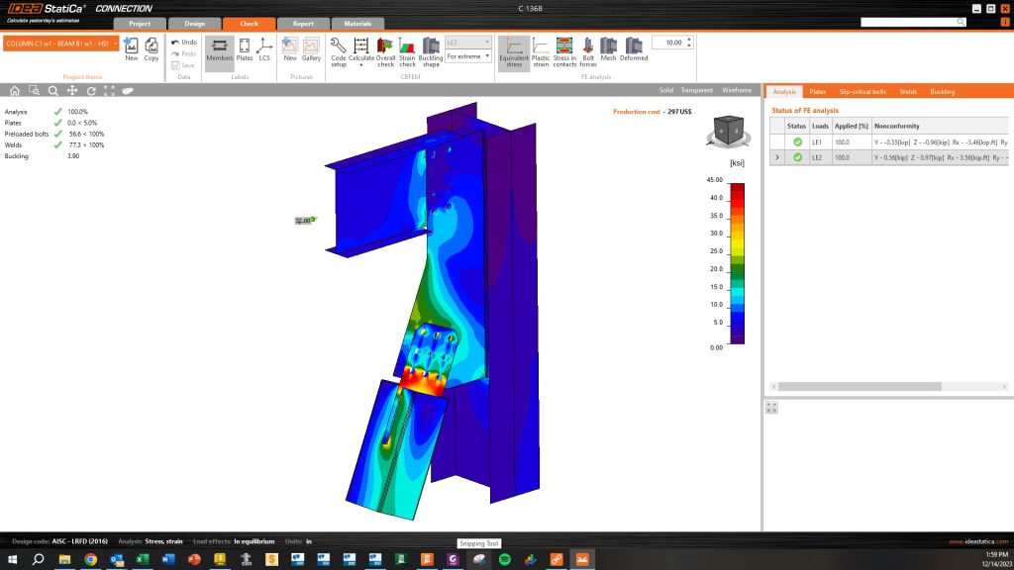Click the deformation scale value field
Viewport: 1014px width, 570px height.
[x=668, y=42]
